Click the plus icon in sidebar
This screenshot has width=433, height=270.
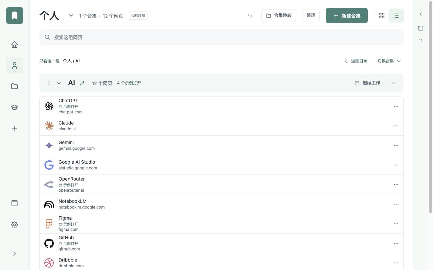click(x=15, y=128)
